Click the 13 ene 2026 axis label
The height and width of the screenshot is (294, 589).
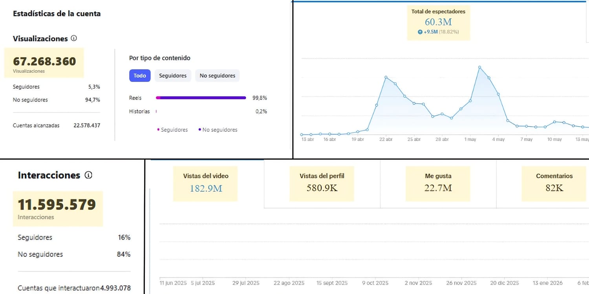tap(547, 283)
